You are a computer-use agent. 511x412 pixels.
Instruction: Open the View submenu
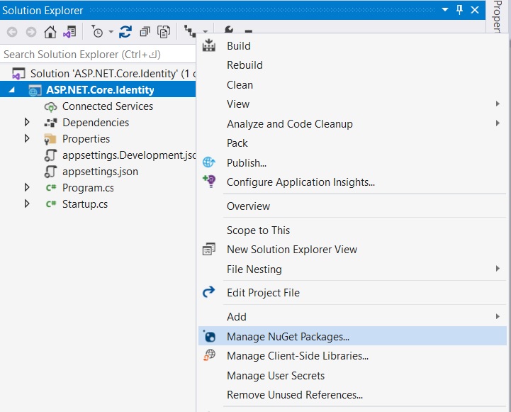click(x=352, y=104)
